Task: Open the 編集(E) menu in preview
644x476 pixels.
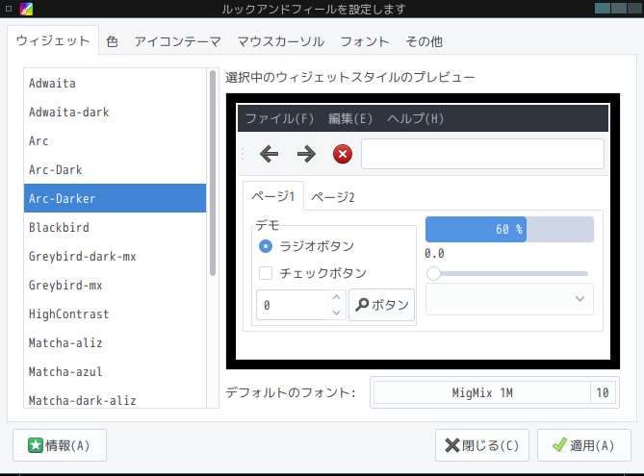Action: click(350, 118)
